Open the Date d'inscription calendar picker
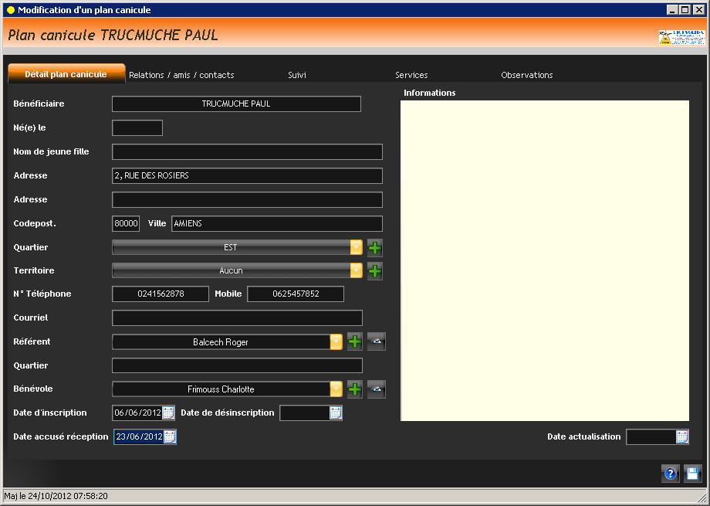 168,413
